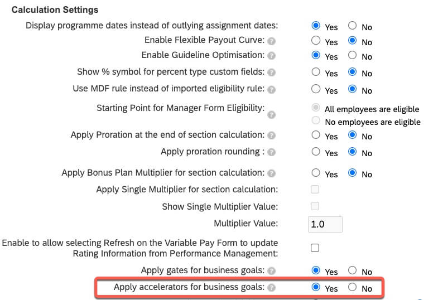Viewport: 438px width, 300px height.
Task: Select No for Apply gates for business goals
Action: click(x=352, y=270)
